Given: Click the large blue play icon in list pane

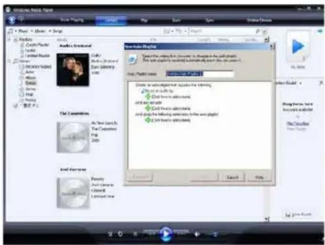Looking at the screenshot, I should [x=298, y=47].
